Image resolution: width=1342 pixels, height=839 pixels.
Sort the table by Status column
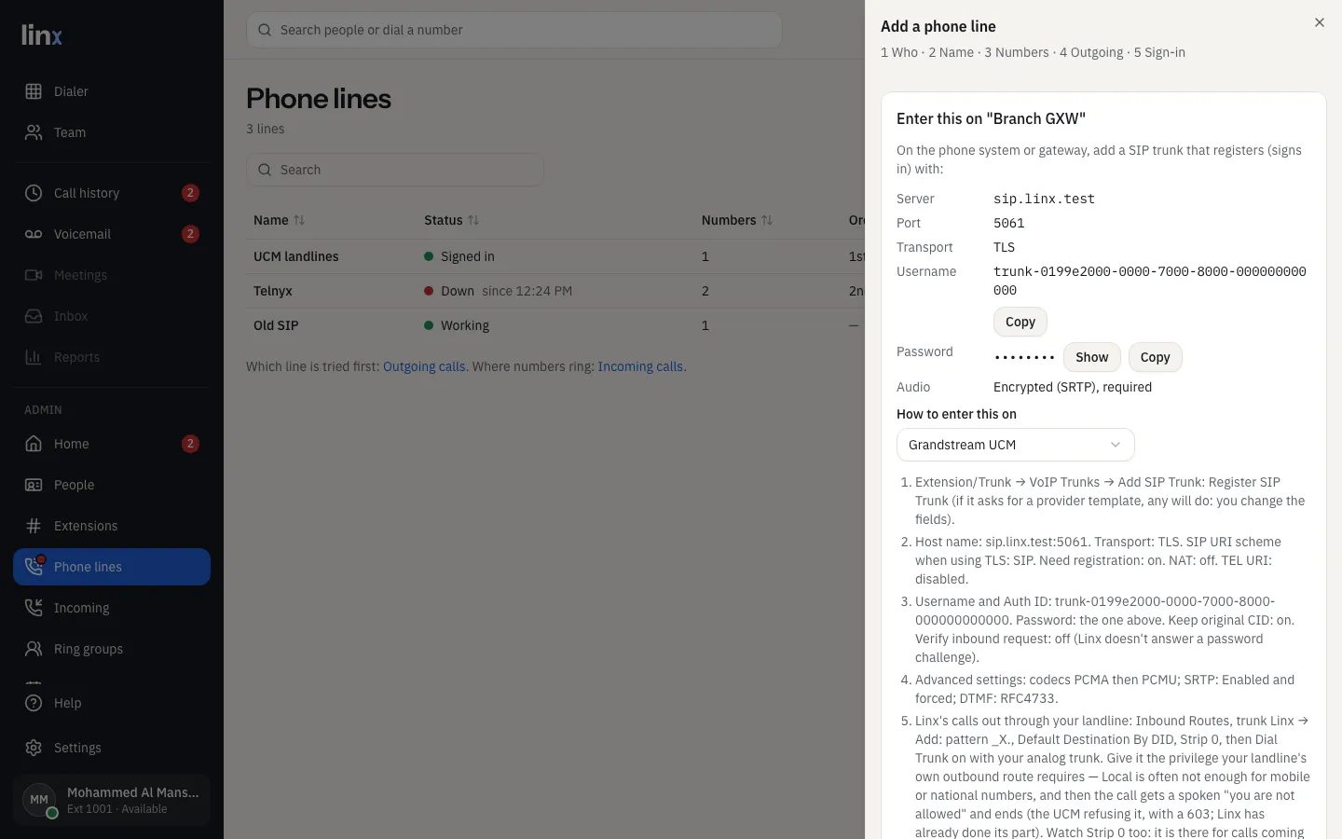451,220
